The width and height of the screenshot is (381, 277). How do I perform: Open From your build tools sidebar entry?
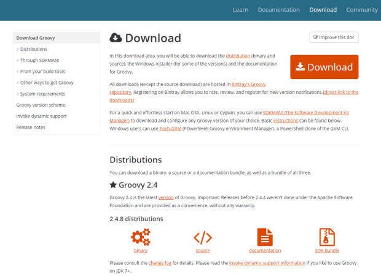pyautogui.click(x=42, y=71)
